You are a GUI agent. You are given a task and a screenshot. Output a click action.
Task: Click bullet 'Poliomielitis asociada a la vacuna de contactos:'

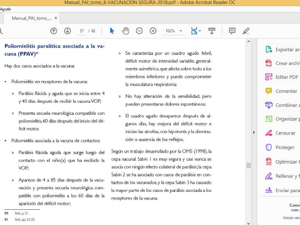pos(56,141)
